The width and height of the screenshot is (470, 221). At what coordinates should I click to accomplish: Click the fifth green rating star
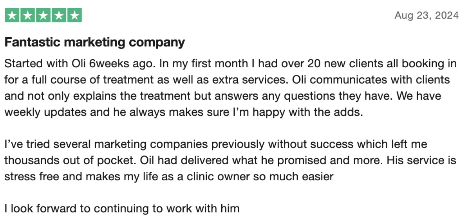[x=74, y=16]
